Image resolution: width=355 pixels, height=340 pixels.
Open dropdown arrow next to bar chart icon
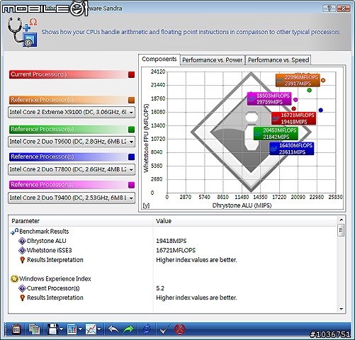(x=80, y=329)
